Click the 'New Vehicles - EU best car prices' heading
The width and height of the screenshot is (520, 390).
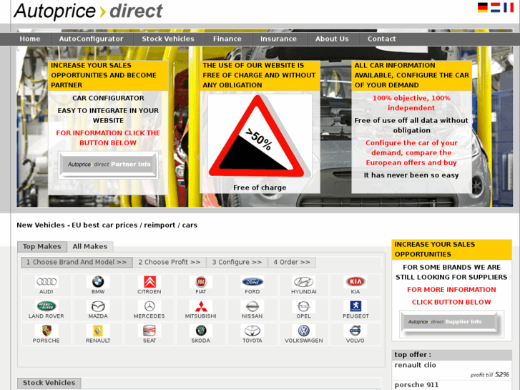click(x=107, y=225)
